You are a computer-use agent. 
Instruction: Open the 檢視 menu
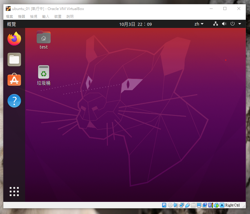click(34, 16)
